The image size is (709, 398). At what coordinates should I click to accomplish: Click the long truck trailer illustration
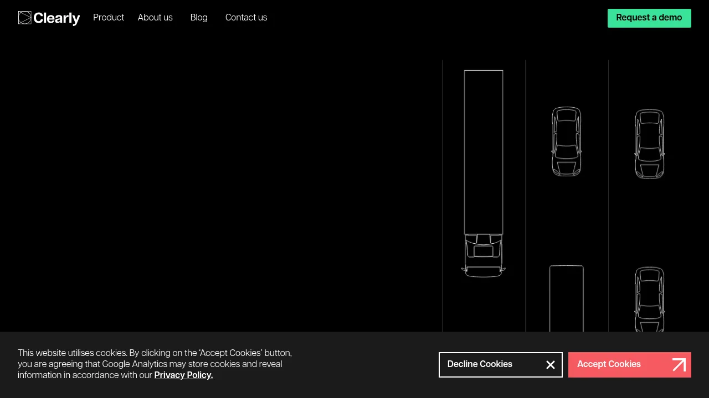point(484,152)
